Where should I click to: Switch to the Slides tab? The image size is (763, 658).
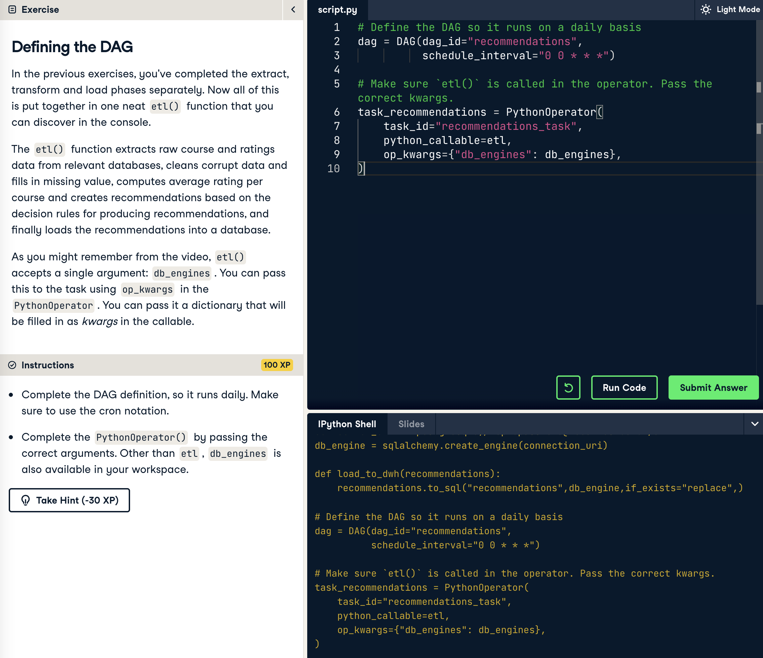pos(411,424)
